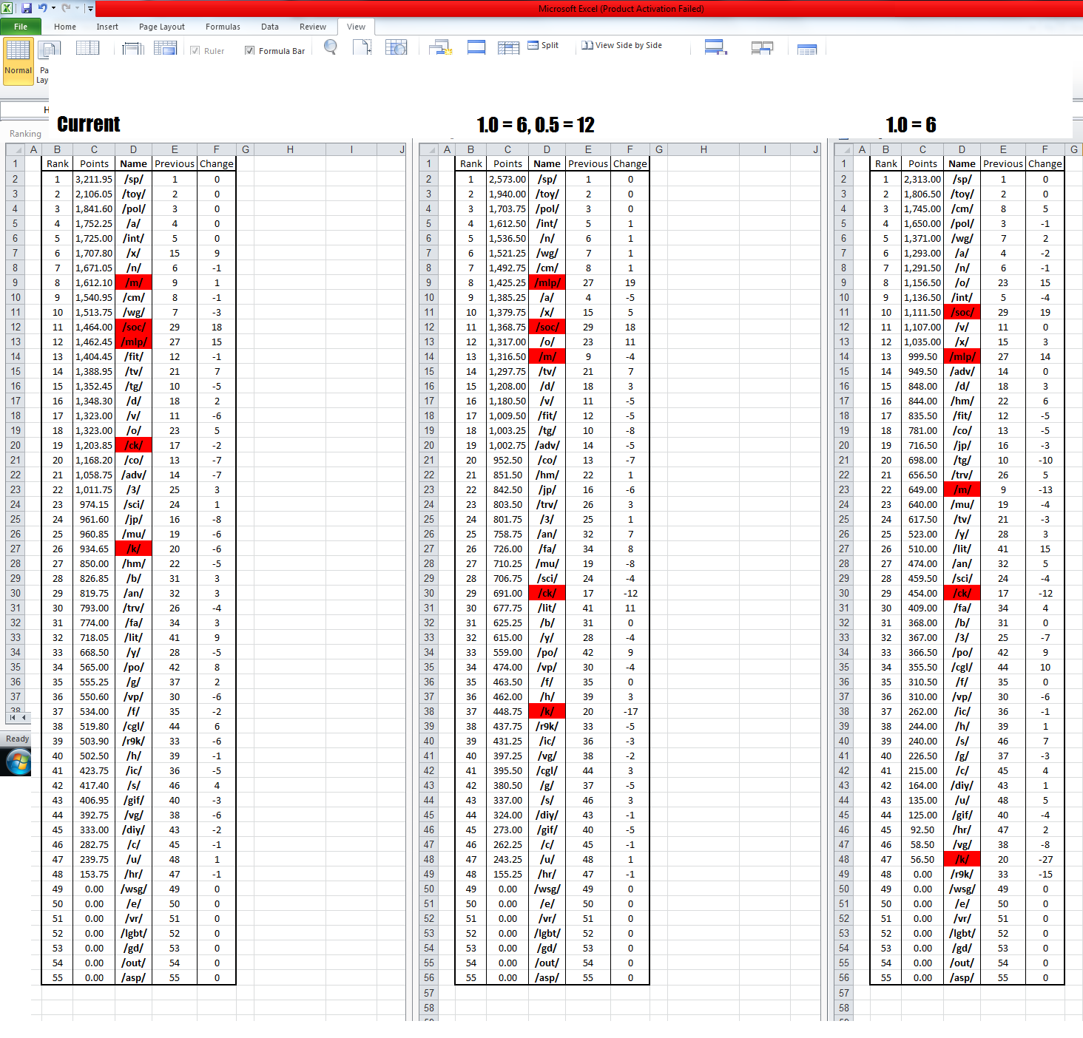Screen dimensions: 1083x1038
Task: Open the Redo history dropdown arrow
Action: (77, 8)
